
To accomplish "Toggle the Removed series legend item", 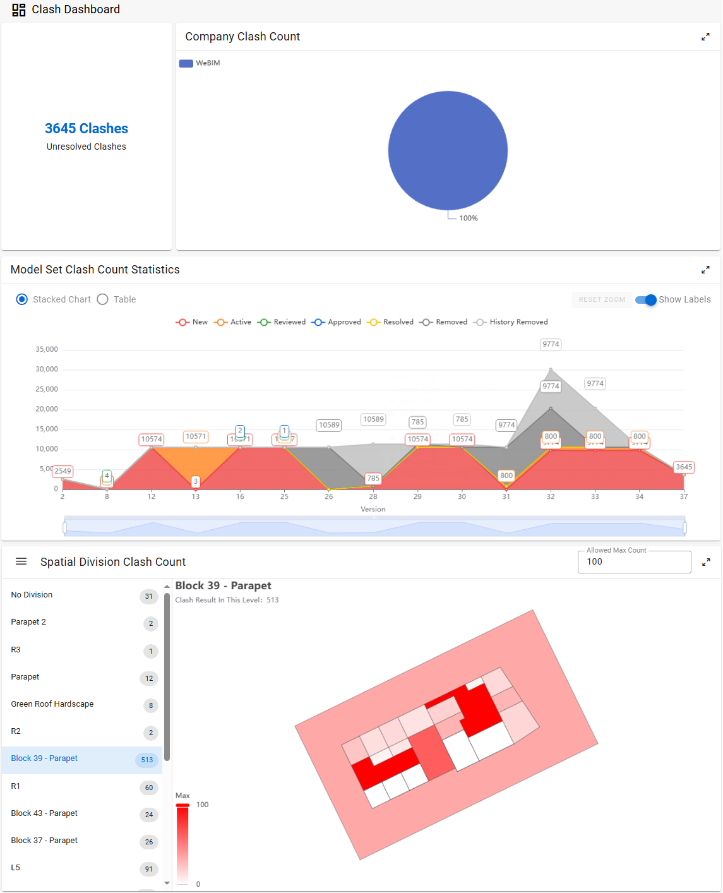I will click(443, 322).
